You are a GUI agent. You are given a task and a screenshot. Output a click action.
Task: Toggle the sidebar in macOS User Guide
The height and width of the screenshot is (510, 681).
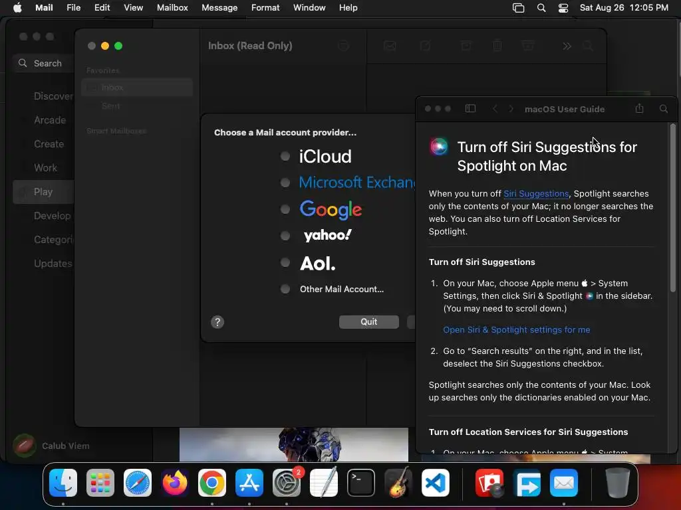pos(470,108)
